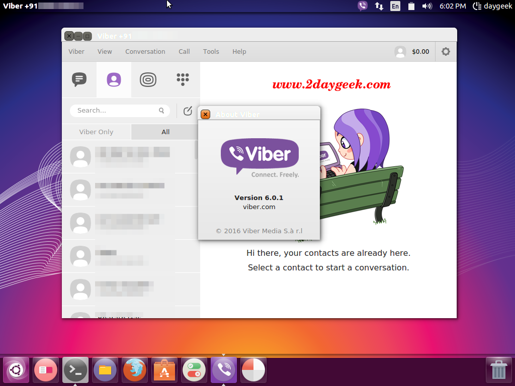Viewport: 515px width, 386px height.
Task: Open the toggle-switch settings app in dock
Action: (x=194, y=370)
